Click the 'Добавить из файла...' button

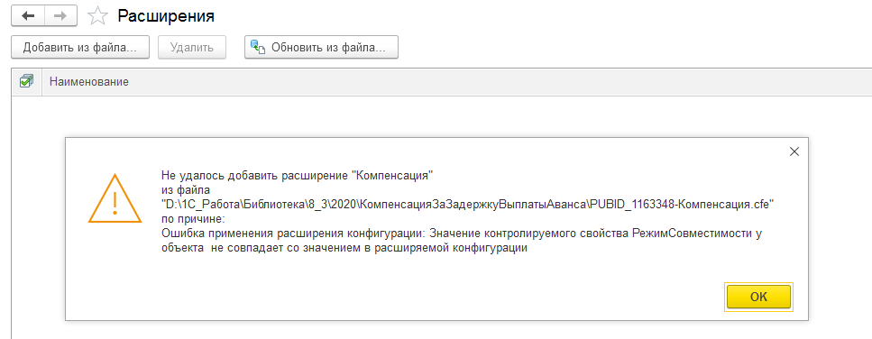coord(80,47)
